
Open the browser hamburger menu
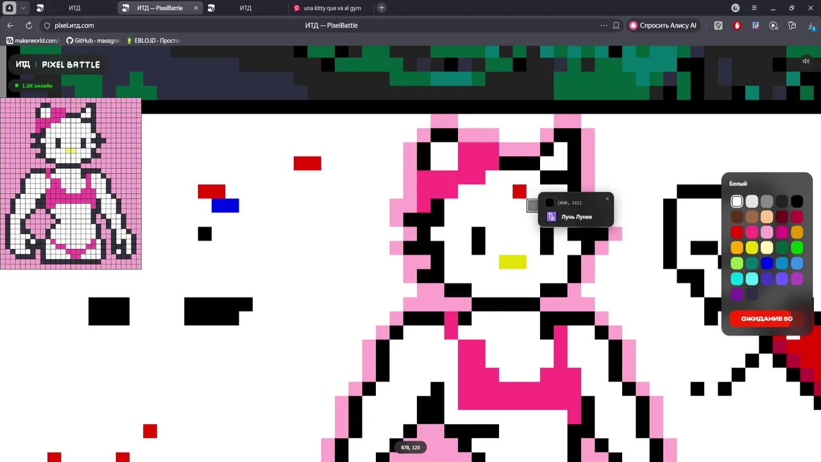tap(754, 8)
